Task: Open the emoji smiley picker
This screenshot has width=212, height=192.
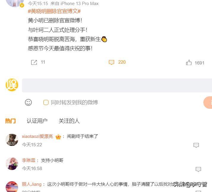Action: [28, 103]
